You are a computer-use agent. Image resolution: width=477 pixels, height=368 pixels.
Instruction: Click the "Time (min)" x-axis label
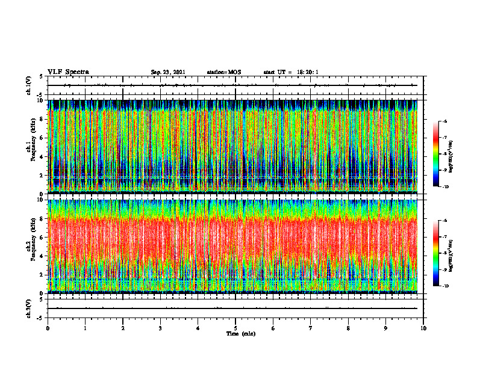coord(241,334)
